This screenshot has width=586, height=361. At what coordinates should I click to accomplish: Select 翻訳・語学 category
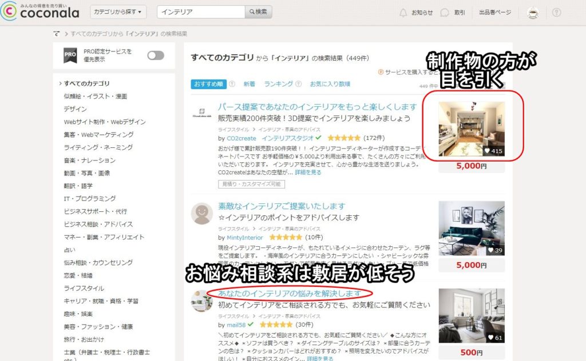78,186
